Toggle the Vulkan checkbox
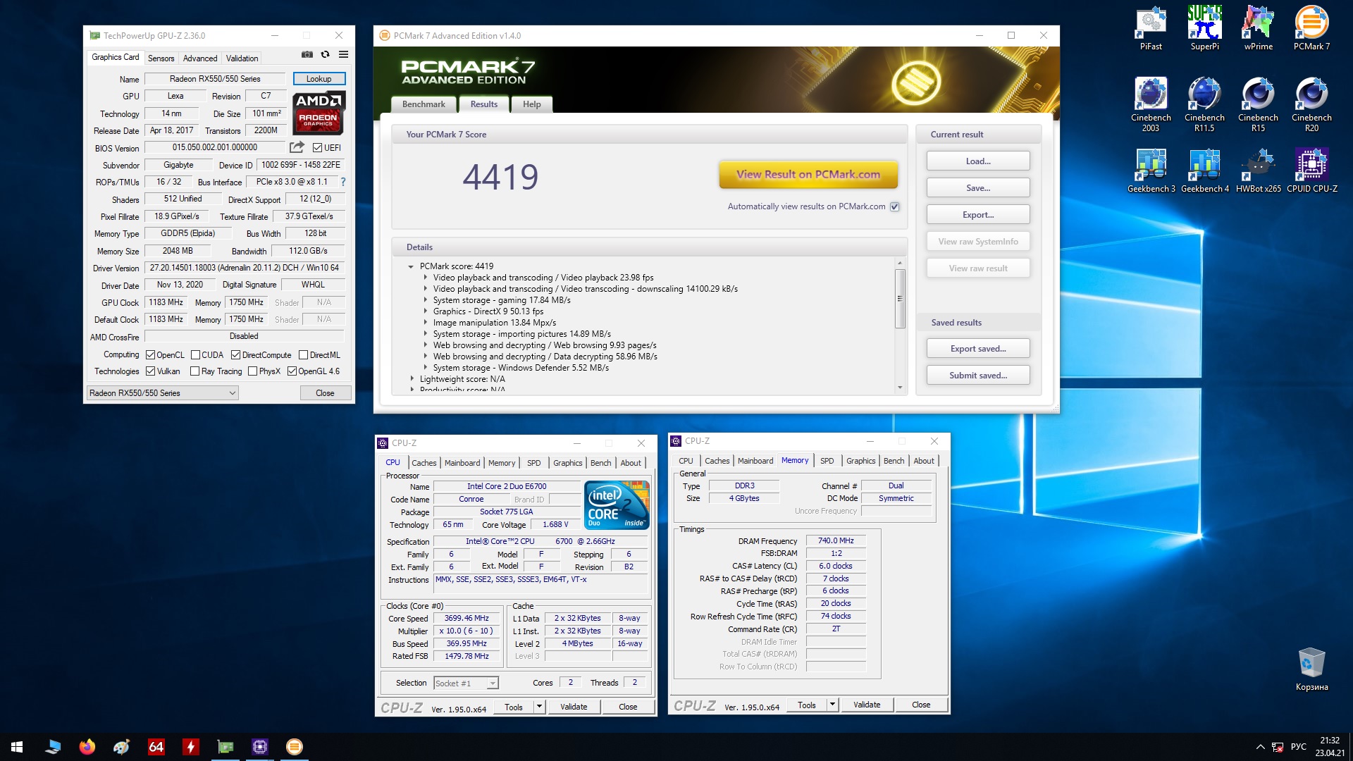Image resolution: width=1353 pixels, height=761 pixels. coord(150,371)
